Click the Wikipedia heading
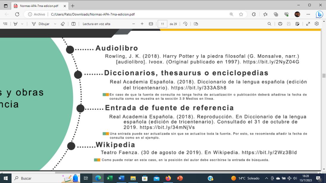This screenshot has width=326, height=183. coord(115,145)
